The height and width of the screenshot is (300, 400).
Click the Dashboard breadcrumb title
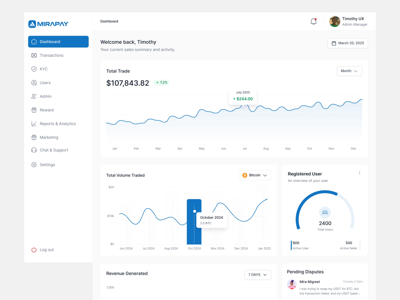(109, 21)
